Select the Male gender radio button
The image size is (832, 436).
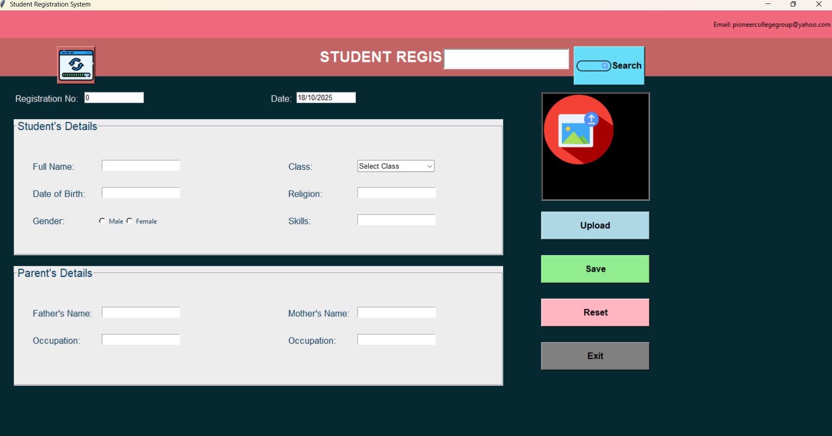tap(102, 221)
